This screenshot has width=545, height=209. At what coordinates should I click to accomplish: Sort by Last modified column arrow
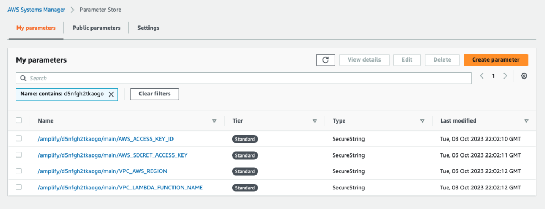526,121
